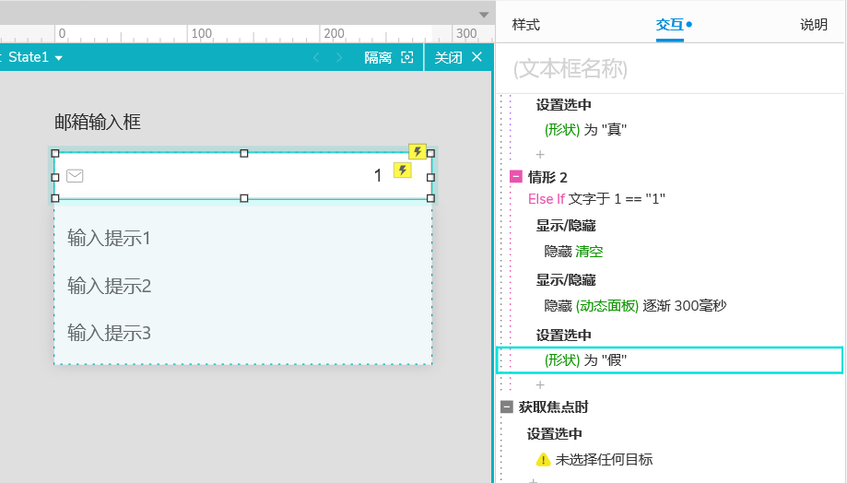The width and height of the screenshot is (847, 483).
Task: Click the bottom-center resize handle of the text box
Action: 244,198
